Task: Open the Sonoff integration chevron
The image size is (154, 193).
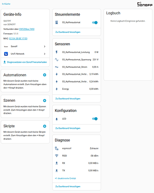Action: 44,46
